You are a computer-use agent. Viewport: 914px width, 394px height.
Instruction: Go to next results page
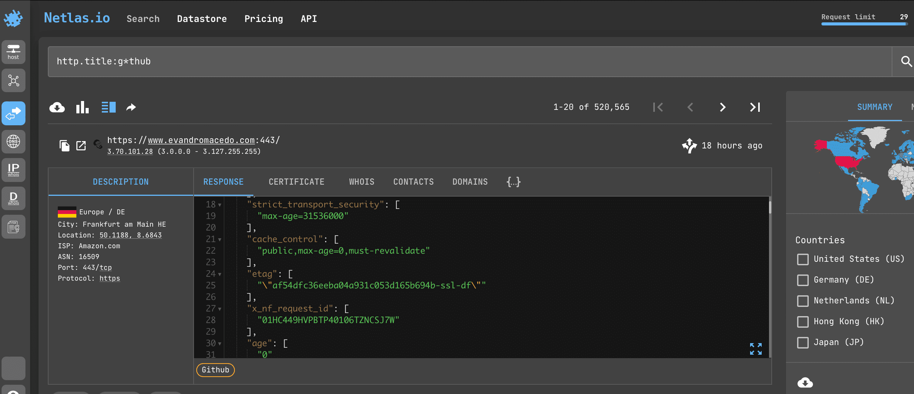[723, 107]
